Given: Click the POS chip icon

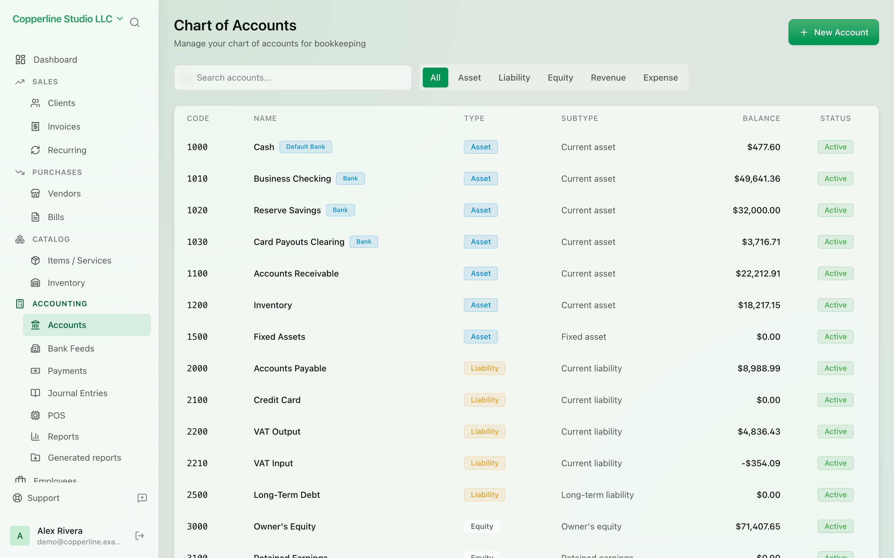Looking at the screenshot, I should [x=35, y=415].
